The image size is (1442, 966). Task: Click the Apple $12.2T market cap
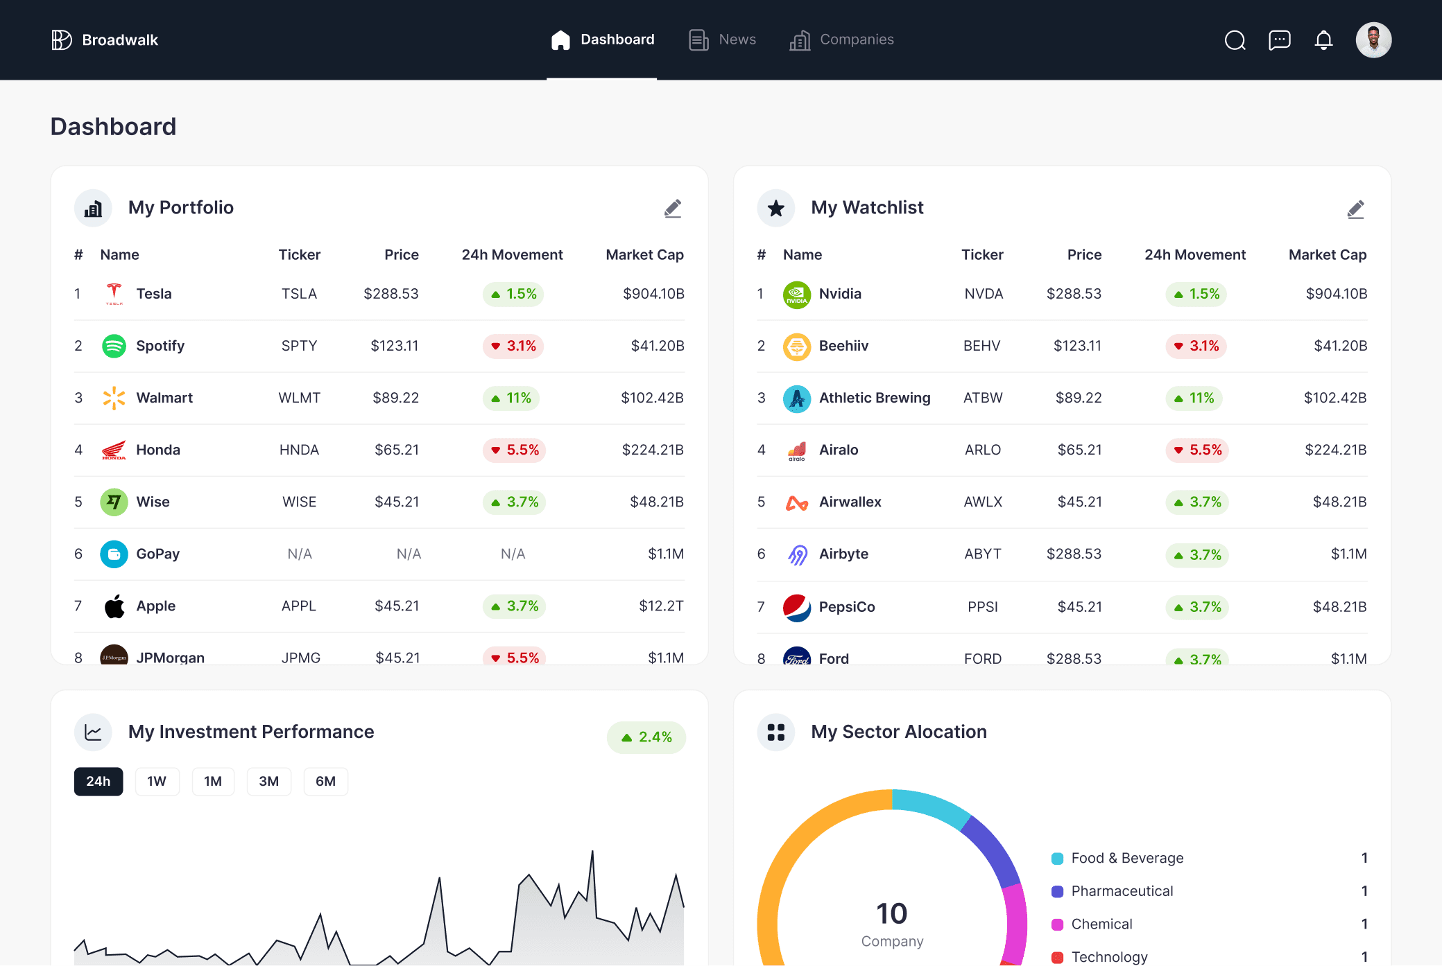pyautogui.click(x=661, y=606)
